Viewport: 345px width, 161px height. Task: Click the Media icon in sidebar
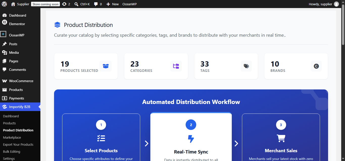pos(4,52)
